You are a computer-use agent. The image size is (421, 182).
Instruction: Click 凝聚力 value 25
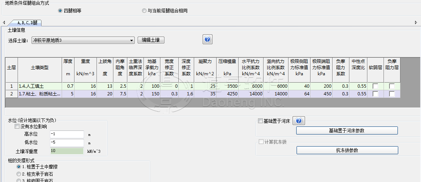[x=205, y=86]
